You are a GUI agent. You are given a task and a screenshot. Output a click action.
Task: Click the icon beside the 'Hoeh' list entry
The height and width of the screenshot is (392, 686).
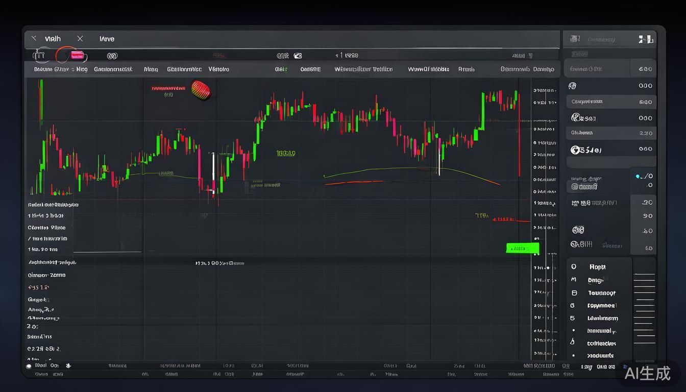click(574, 267)
